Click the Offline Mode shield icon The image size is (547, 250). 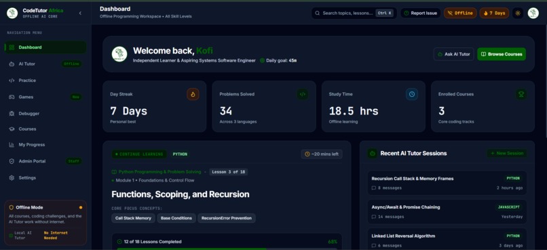[x=12, y=207]
